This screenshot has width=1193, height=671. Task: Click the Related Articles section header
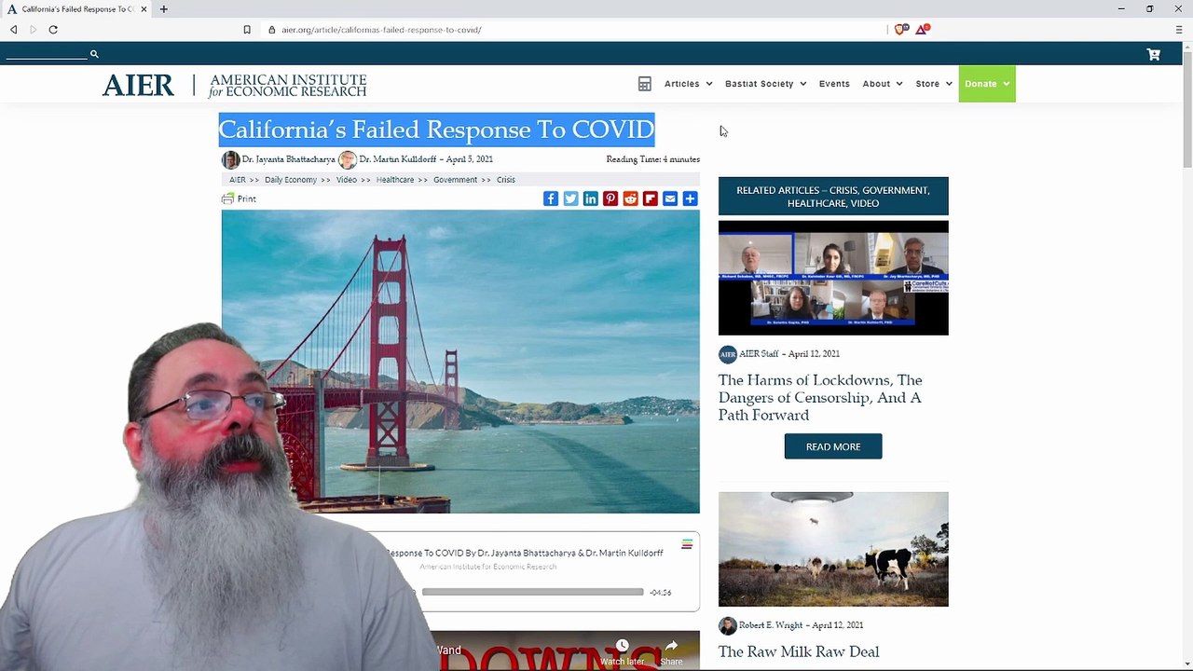click(x=833, y=197)
